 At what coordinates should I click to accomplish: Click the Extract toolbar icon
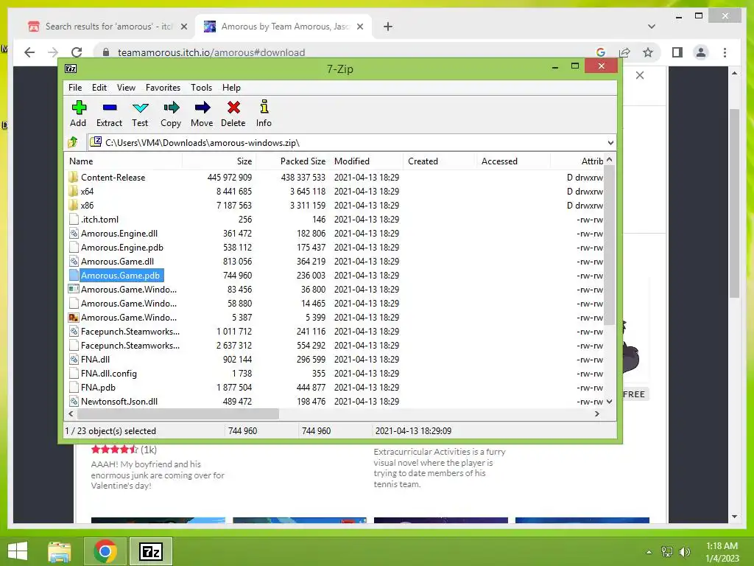click(x=110, y=108)
